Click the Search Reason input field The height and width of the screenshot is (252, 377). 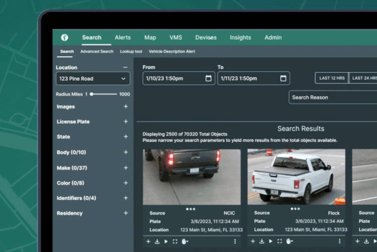click(x=333, y=97)
